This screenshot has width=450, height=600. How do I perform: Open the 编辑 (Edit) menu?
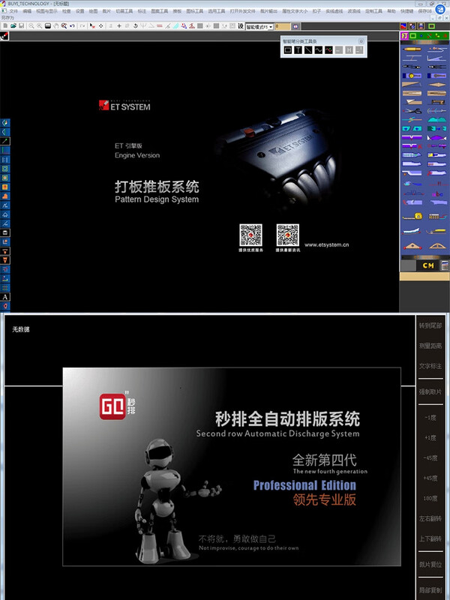click(x=27, y=11)
